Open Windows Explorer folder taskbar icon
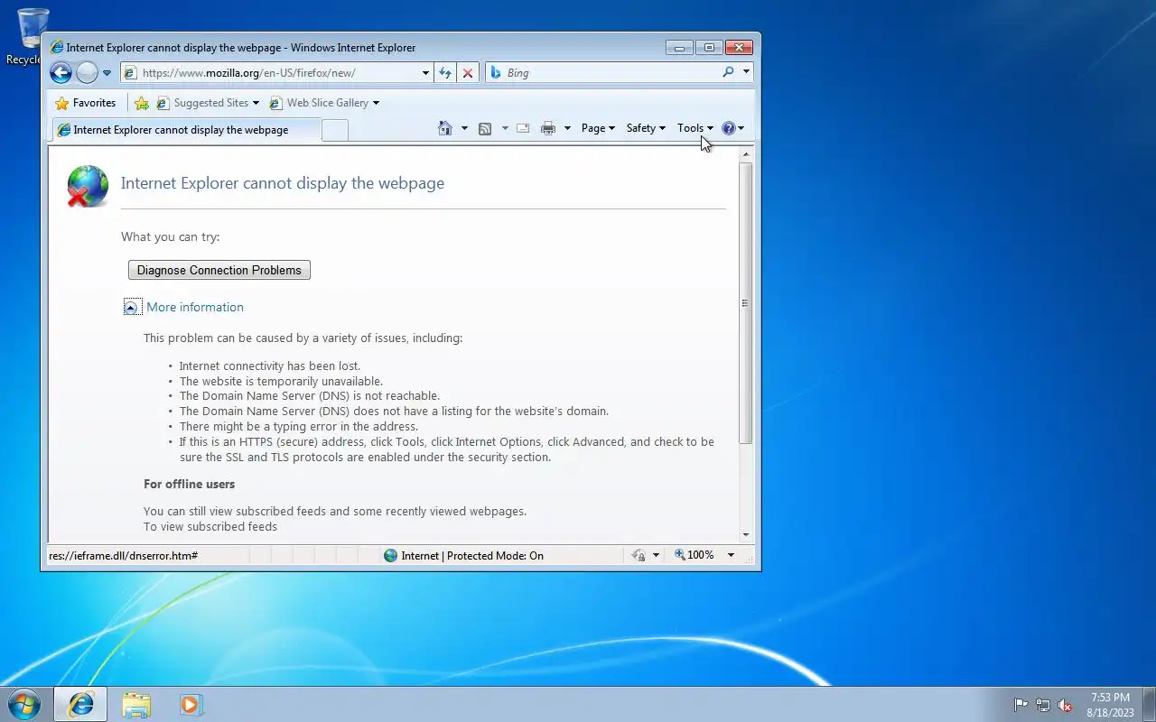This screenshot has width=1156, height=722. coord(136,704)
